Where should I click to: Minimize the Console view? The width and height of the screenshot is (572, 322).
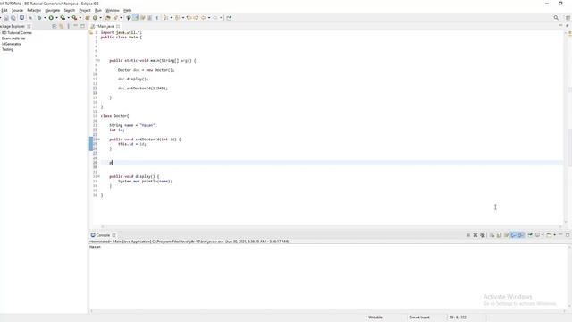pos(560,234)
